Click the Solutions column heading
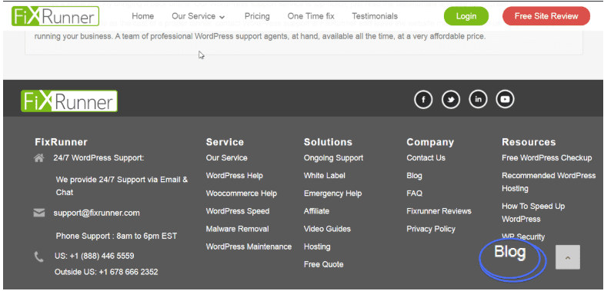This screenshot has width=604, height=291. (x=329, y=142)
